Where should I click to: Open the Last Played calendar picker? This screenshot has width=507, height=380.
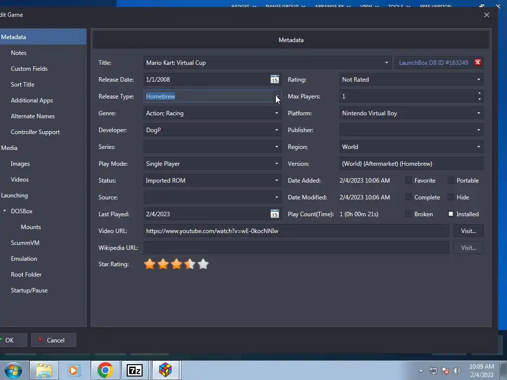274,214
